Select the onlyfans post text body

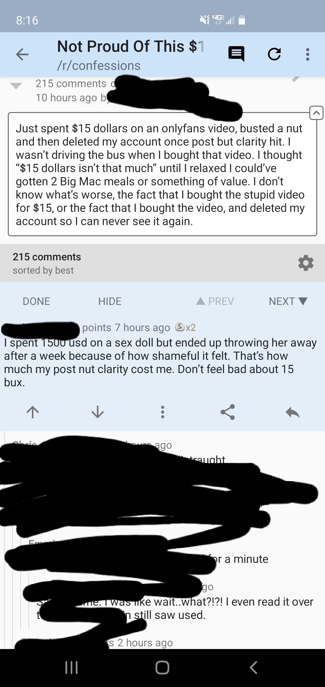162,174
